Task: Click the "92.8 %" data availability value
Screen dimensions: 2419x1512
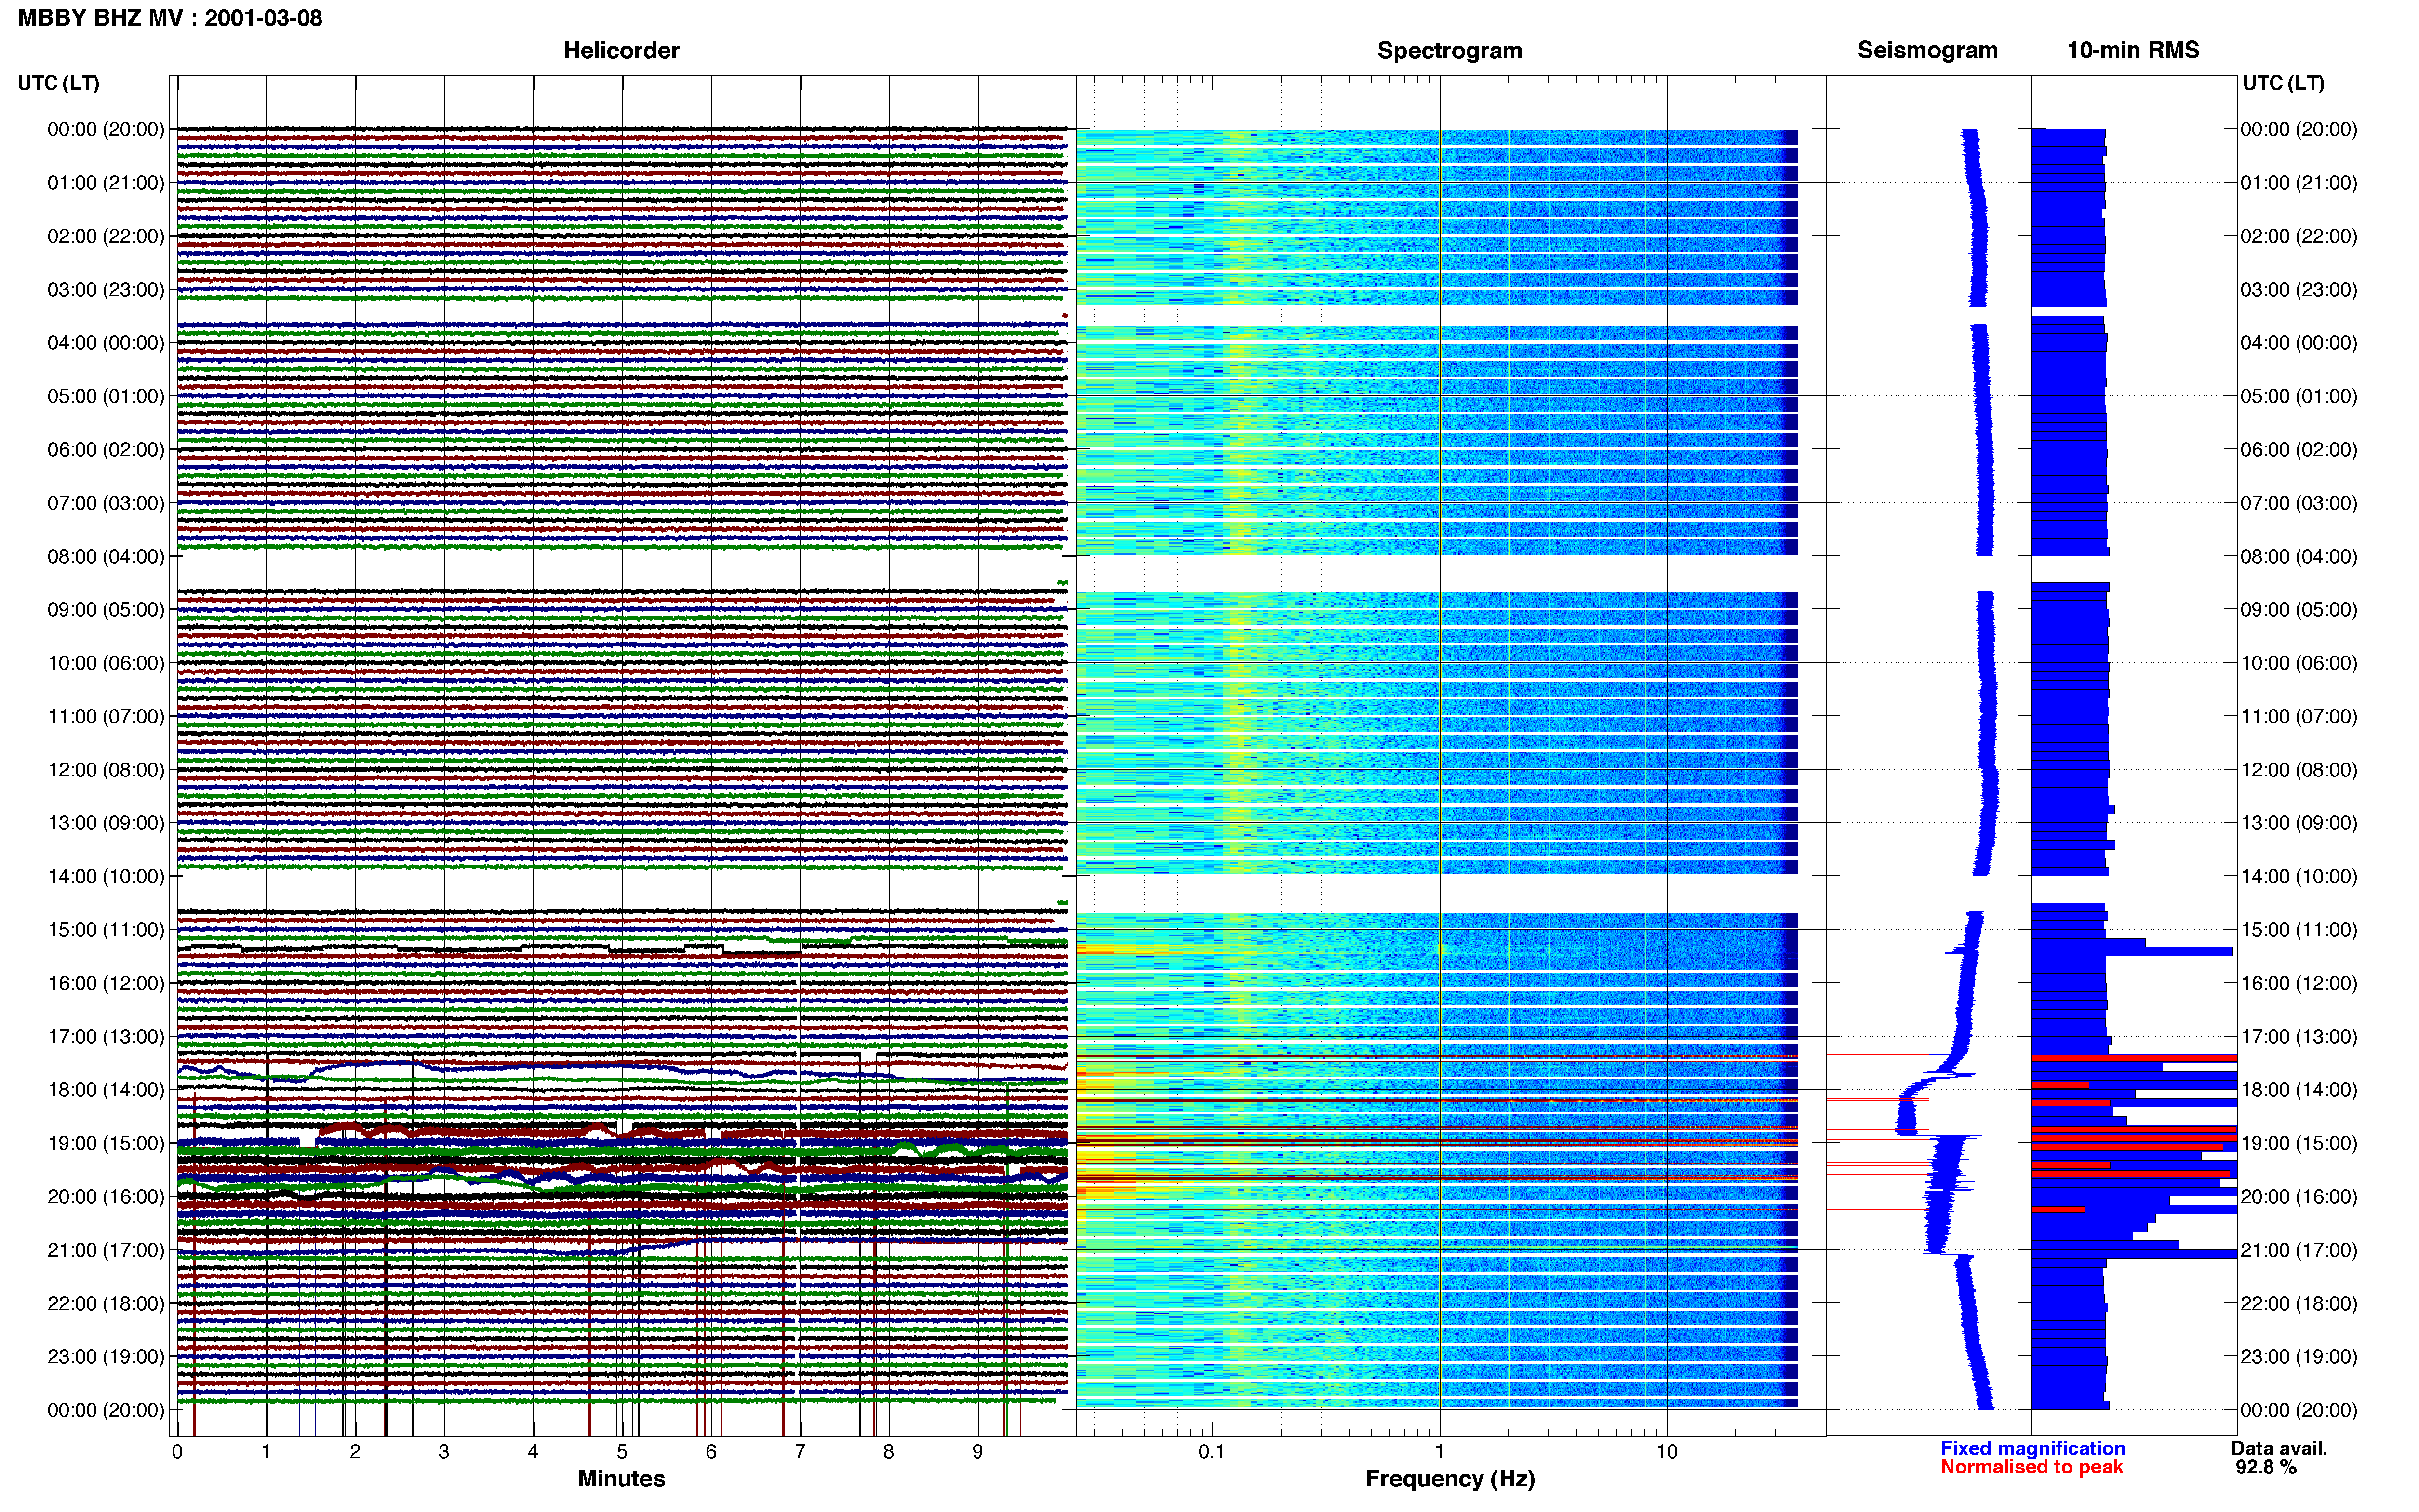Action: pos(2266,1468)
